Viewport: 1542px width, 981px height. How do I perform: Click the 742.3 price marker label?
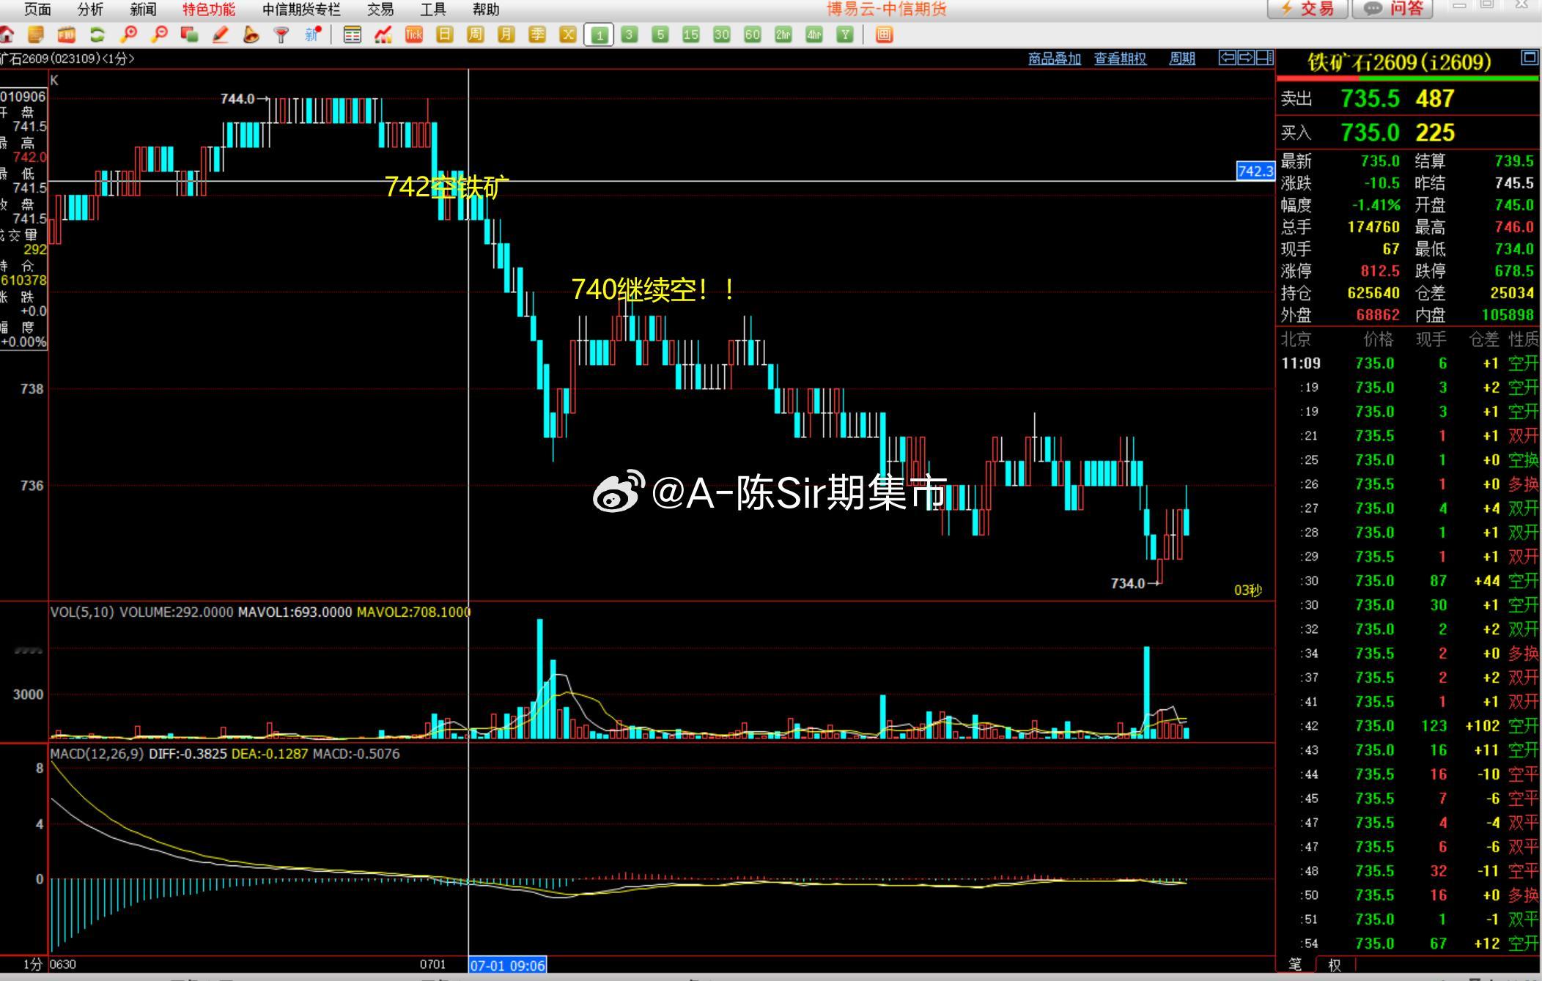(x=1255, y=171)
